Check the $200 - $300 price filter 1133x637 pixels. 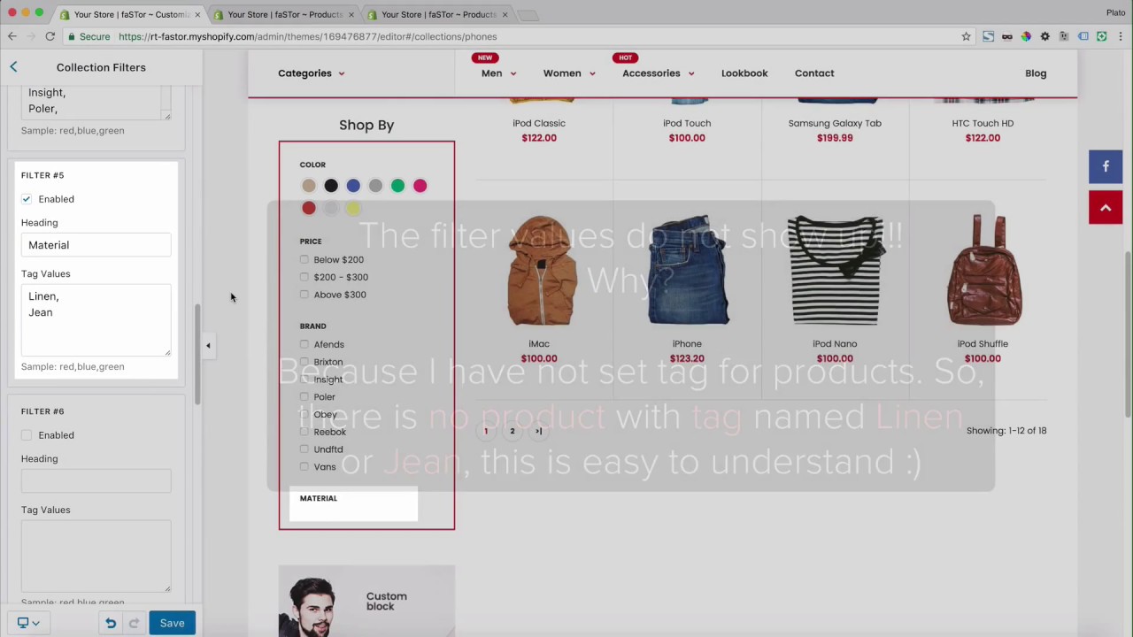[x=304, y=277]
